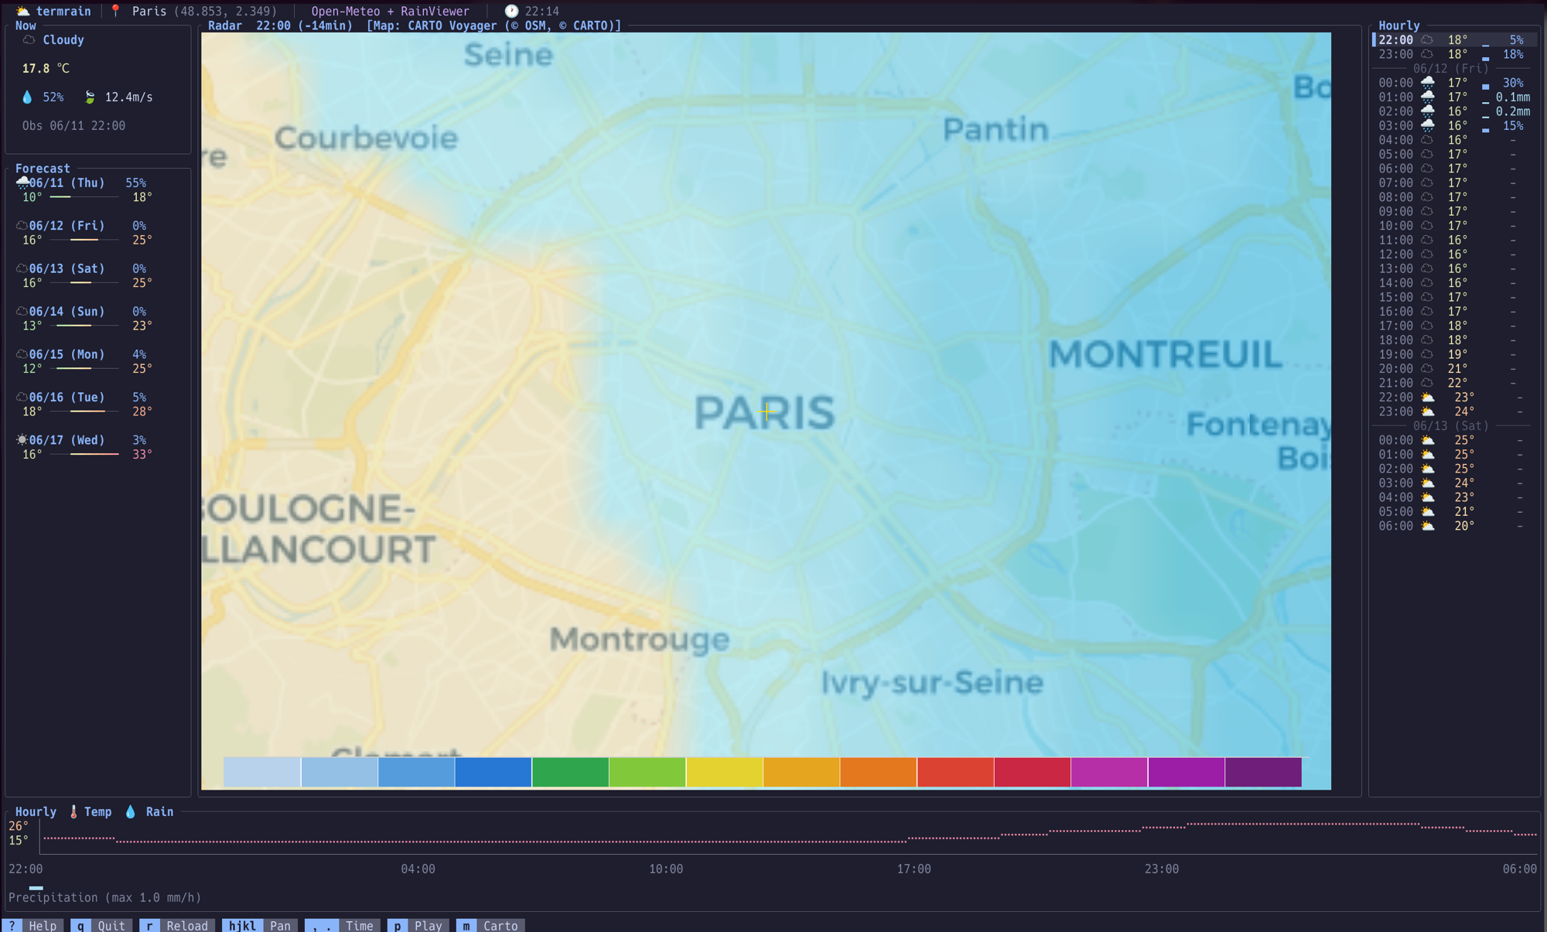Switch map style via Carto shortcut
Screen dimensions: 1547x932
pyautogui.click(x=490, y=925)
